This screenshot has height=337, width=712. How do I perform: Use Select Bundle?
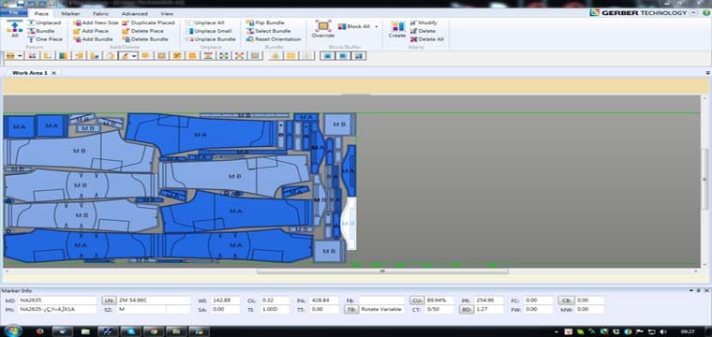click(268, 31)
